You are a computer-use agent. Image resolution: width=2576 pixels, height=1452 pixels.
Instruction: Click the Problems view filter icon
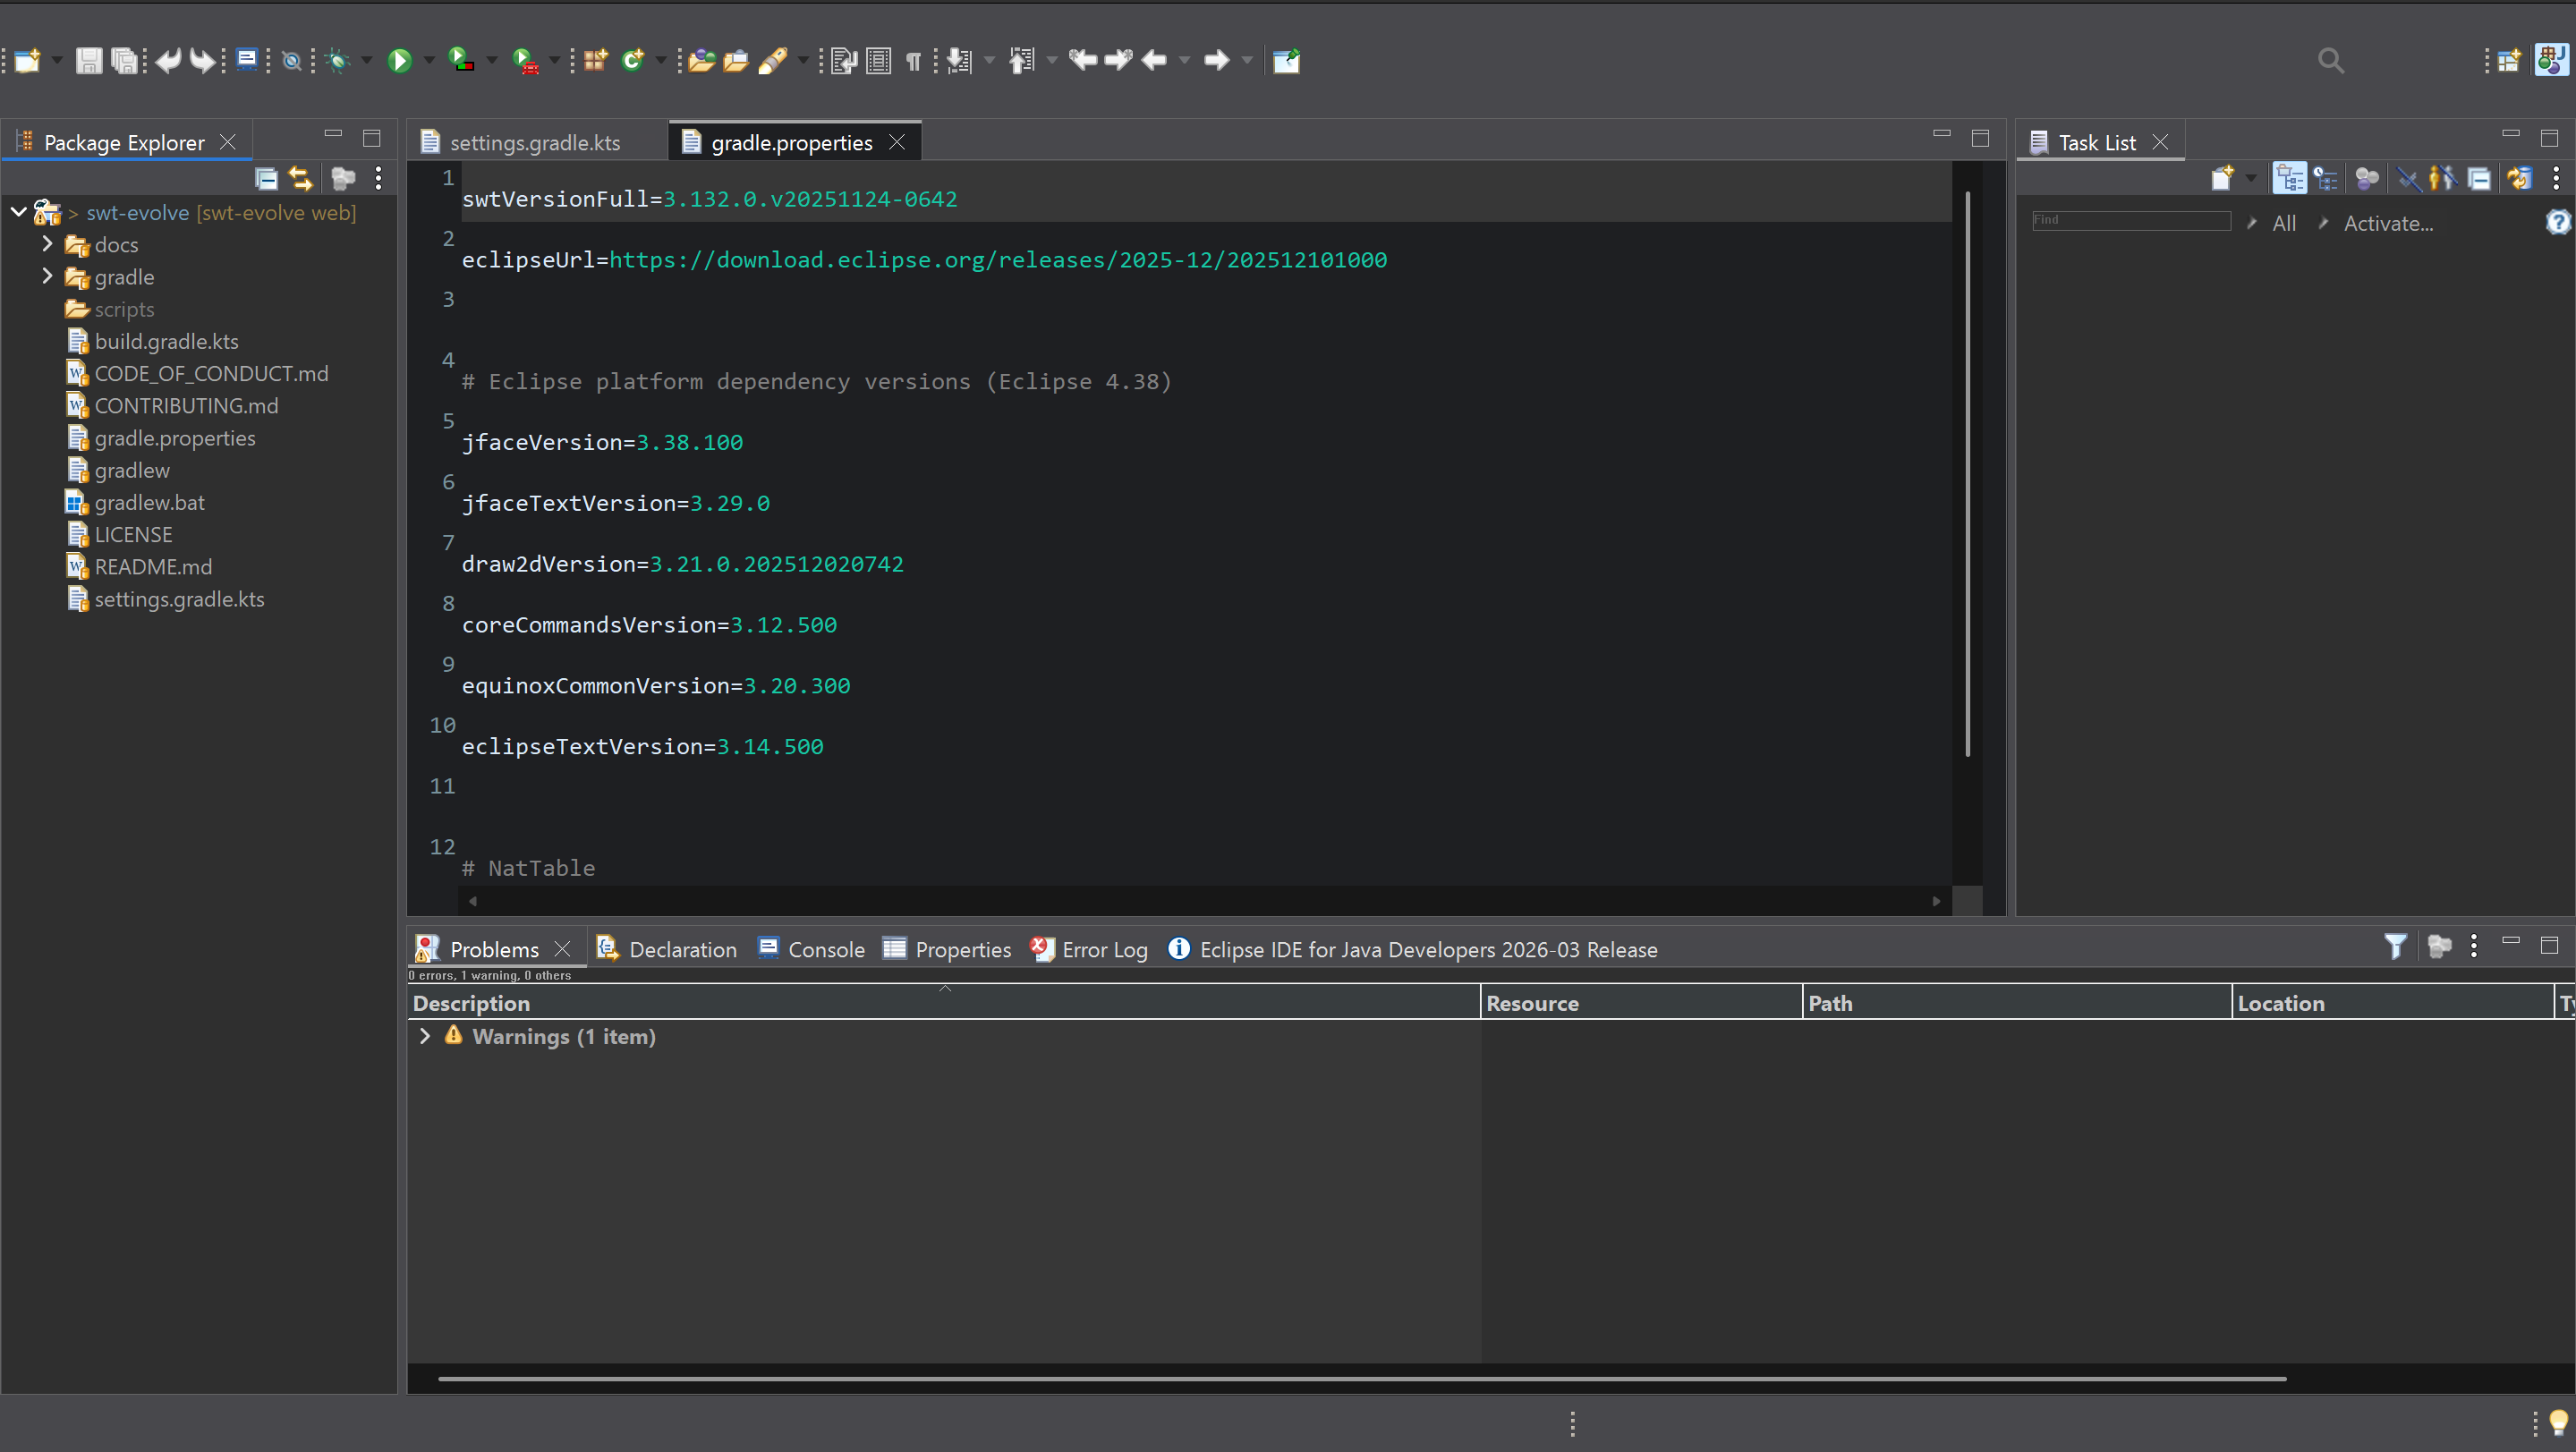(2395, 946)
